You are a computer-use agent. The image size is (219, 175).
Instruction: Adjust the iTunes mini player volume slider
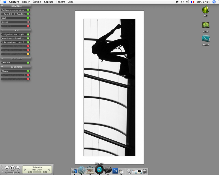(13, 173)
